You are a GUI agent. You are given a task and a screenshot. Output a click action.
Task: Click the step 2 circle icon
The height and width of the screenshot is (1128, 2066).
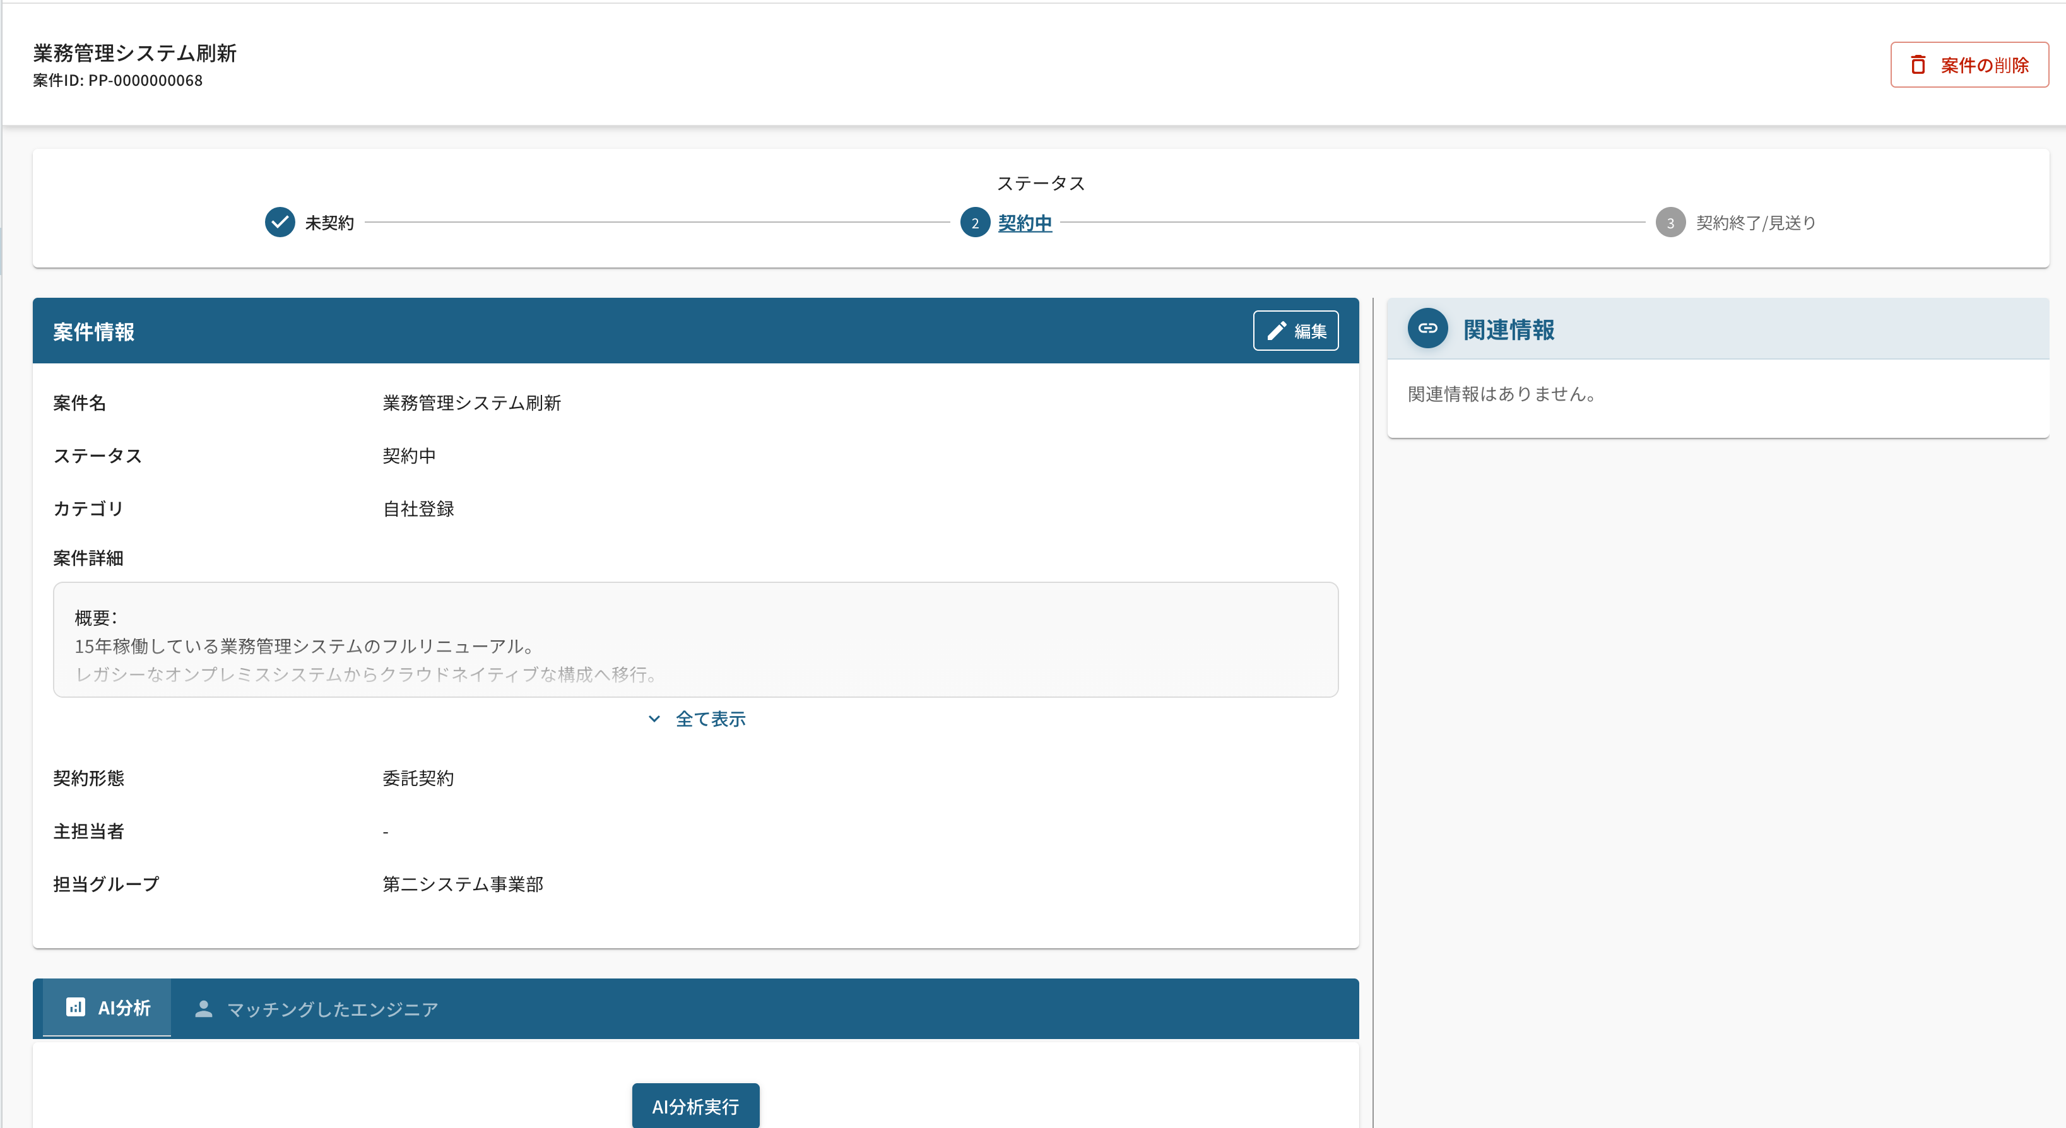[974, 223]
